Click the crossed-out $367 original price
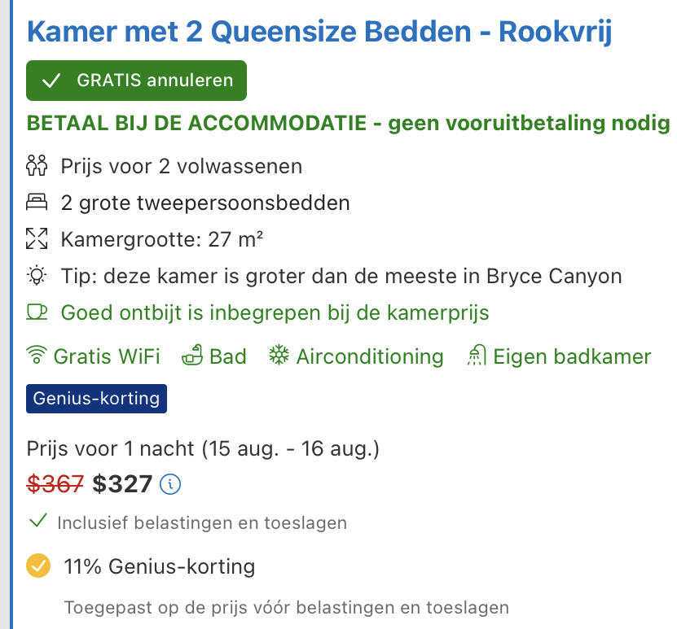Screen dimensions: 677x629 point(55,484)
